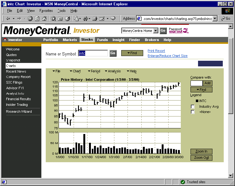Click the IE icon in title bar
235x186 pixels.
point(4,4)
